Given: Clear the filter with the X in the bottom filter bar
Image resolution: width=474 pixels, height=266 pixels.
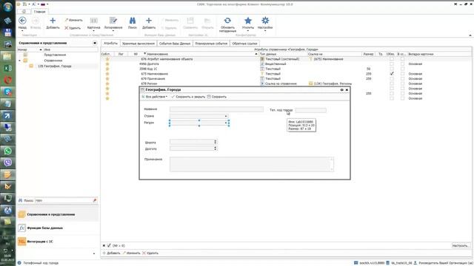Looking at the screenshot, I should point(104,245).
